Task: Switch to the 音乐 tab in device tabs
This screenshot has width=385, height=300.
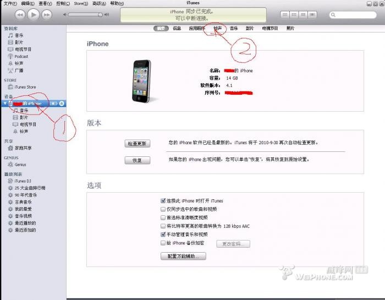Action: 234,29
